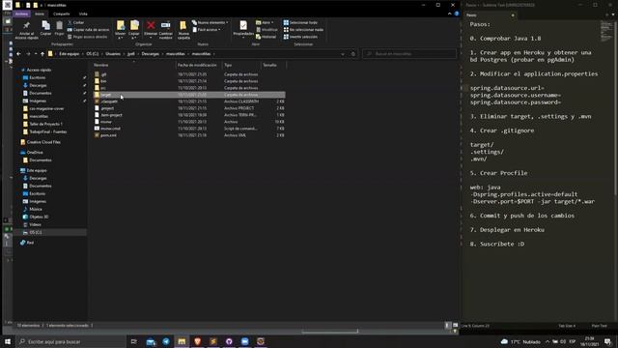618x348 pixels.
Task: Click Seleccionar todo
Action: pyautogui.click(x=300, y=22)
